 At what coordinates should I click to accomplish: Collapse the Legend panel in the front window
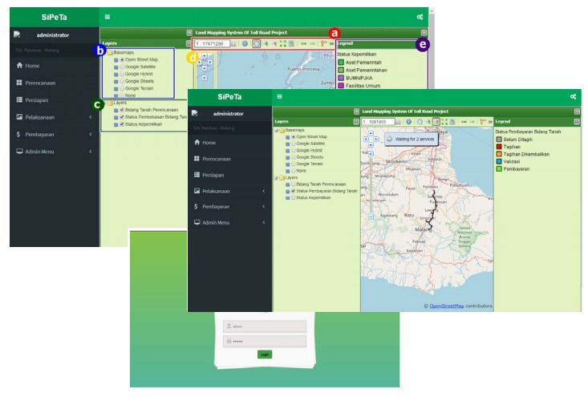click(x=576, y=121)
